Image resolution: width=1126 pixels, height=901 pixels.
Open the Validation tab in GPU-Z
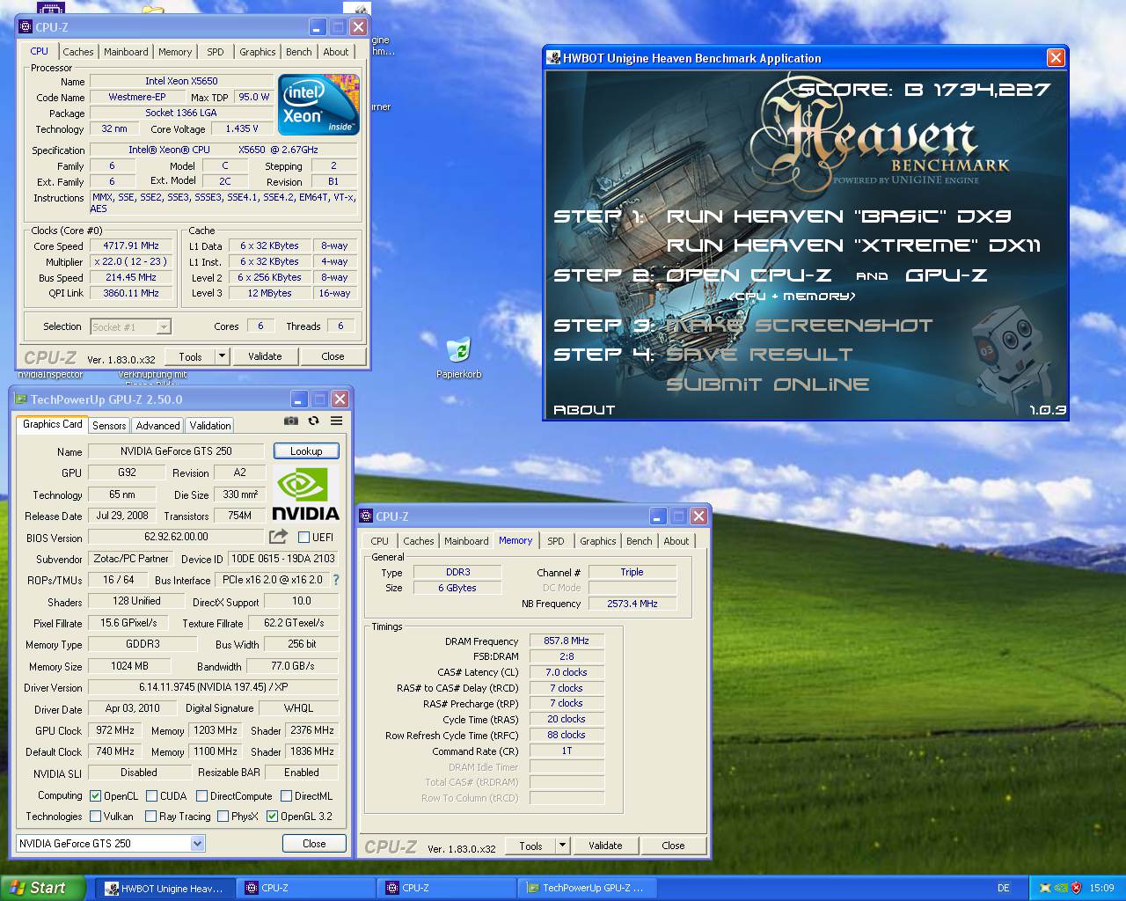(210, 425)
